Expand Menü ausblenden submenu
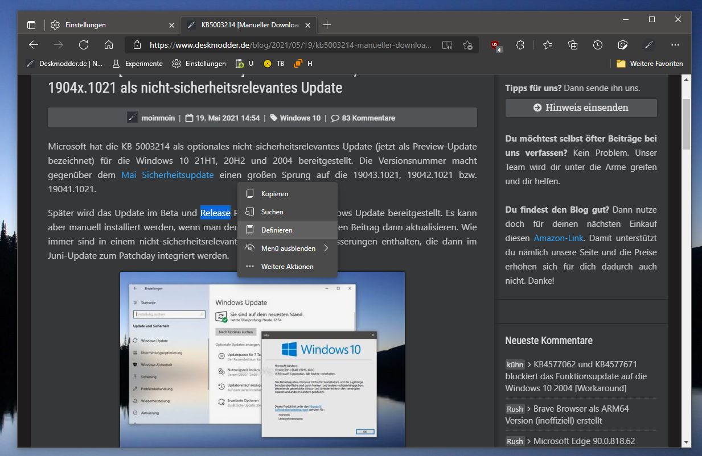This screenshot has width=702, height=456. 288,248
